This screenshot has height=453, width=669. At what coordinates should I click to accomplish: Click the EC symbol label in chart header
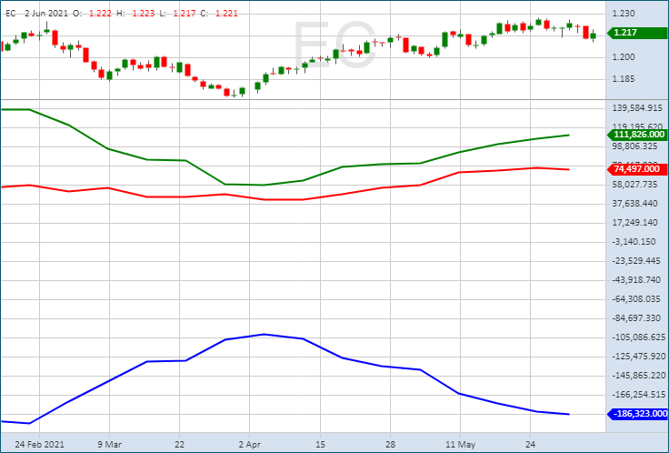click(10, 14)
